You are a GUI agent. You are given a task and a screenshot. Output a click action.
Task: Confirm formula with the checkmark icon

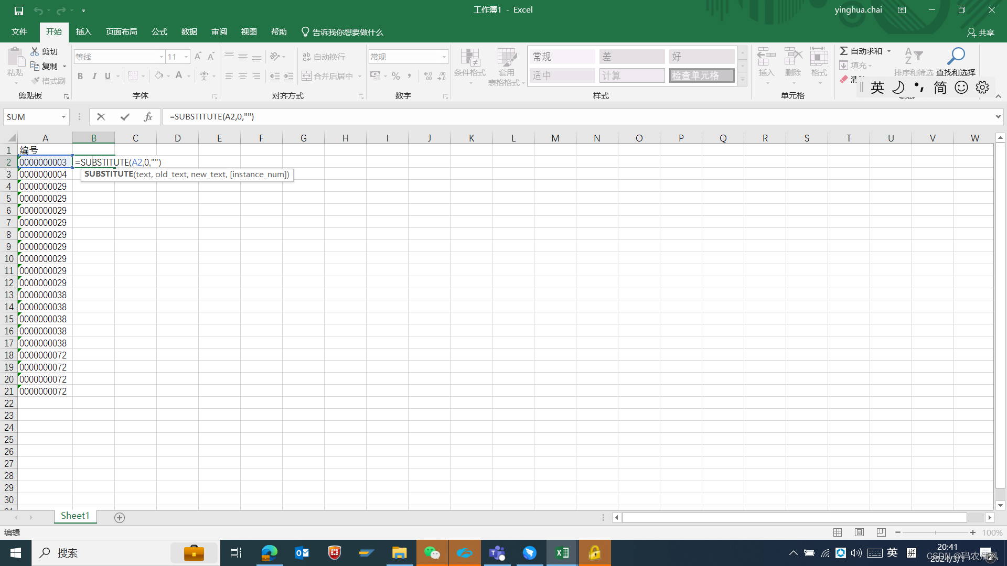(125, 117)
